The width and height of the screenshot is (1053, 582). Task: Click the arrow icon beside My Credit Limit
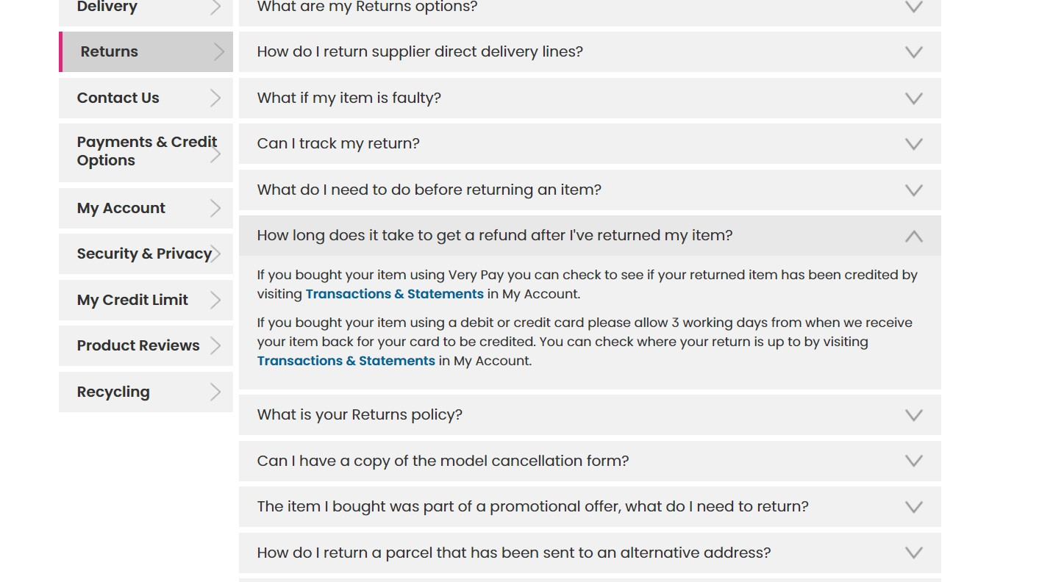click(215, 300)
